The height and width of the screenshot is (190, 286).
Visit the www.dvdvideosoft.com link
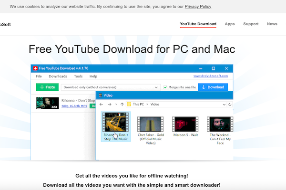click(211, 76)
